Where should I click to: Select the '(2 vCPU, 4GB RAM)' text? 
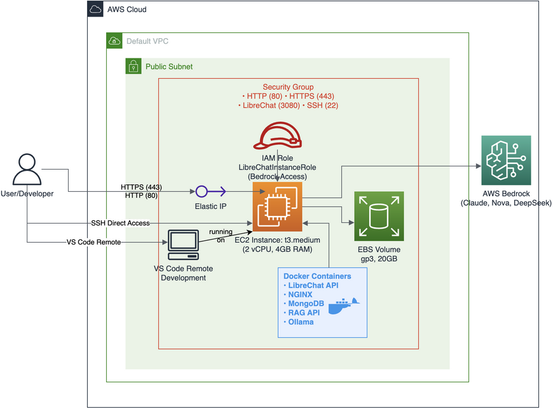pyautogui.click(x=278, y=250)
